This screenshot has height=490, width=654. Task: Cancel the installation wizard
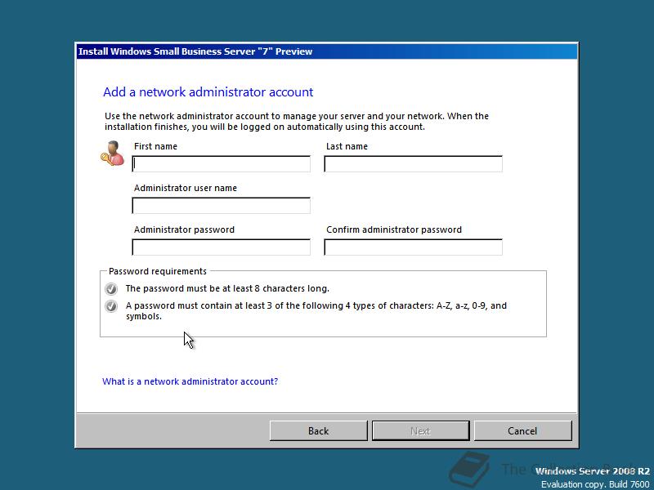coord(522,431)
